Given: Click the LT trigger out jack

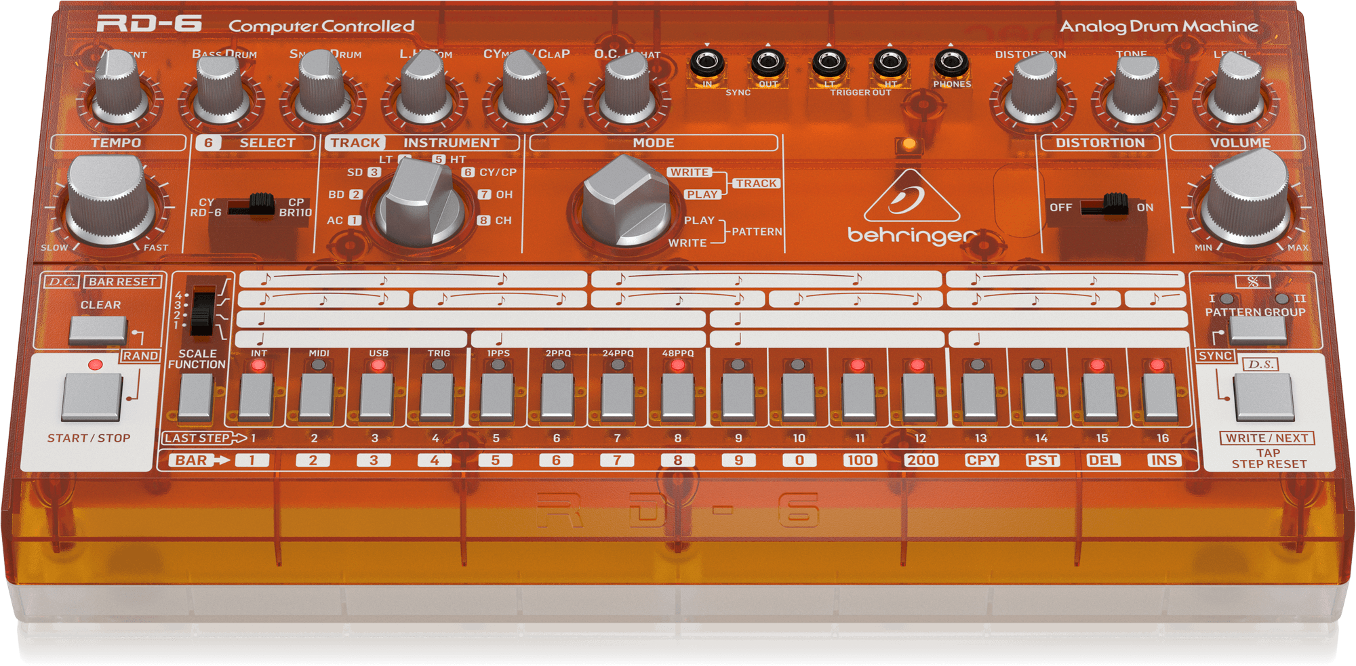Looking at the screenshot, I should (x=829, y=64).
